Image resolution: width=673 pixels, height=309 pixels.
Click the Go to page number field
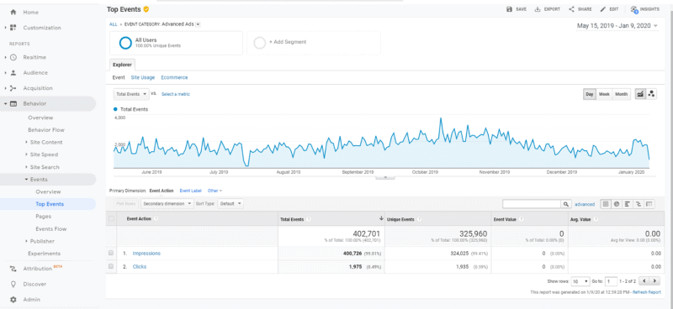coord(612,281)
